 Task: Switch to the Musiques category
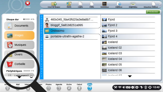coord(19,45)
